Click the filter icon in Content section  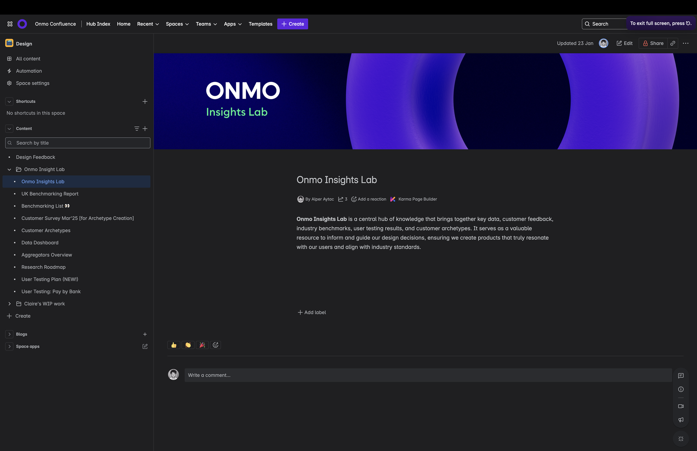click(136, 128)
